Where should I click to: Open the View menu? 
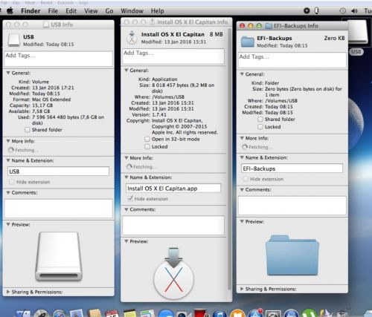tap(91, 11)
